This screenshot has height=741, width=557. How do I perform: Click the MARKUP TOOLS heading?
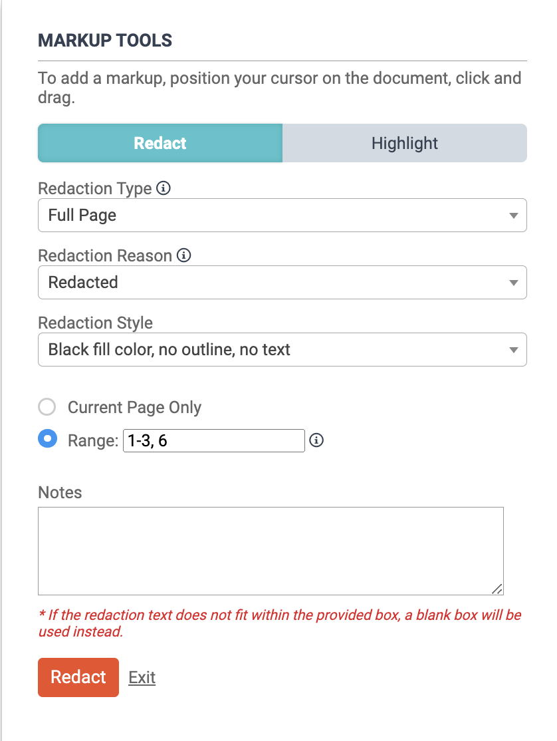tap(105, 41)
